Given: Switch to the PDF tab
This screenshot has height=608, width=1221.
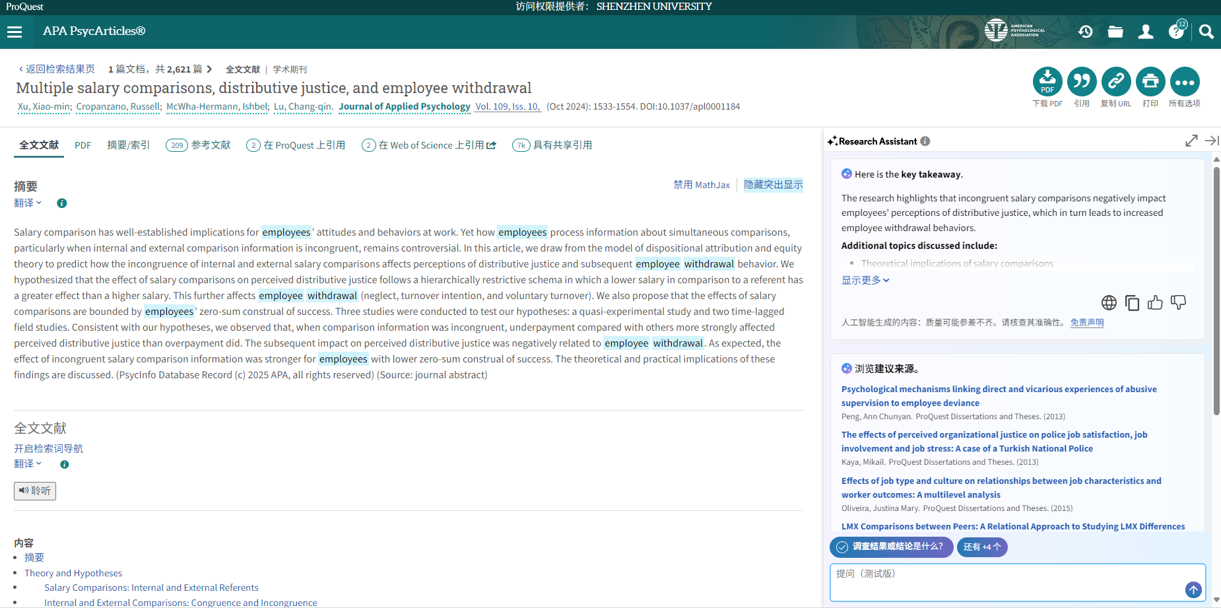Looking at the screenshot, I should point(82,145).
